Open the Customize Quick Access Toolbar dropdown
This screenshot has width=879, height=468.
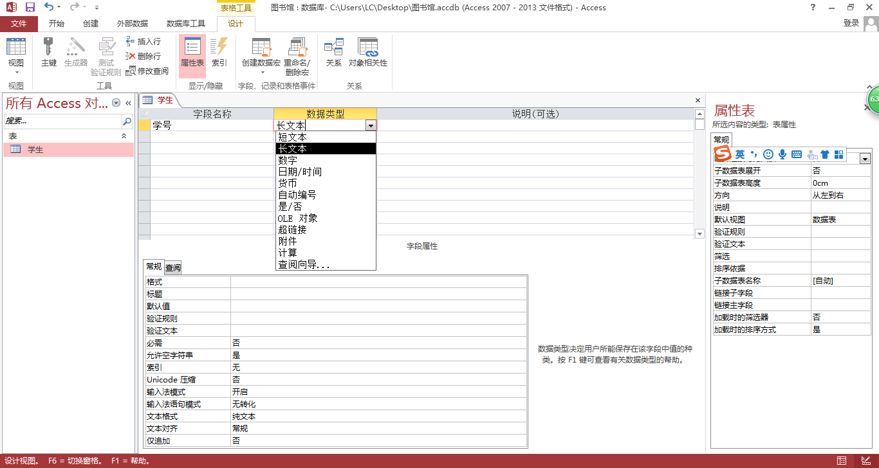pyautogui.click(x=97, y=8)
